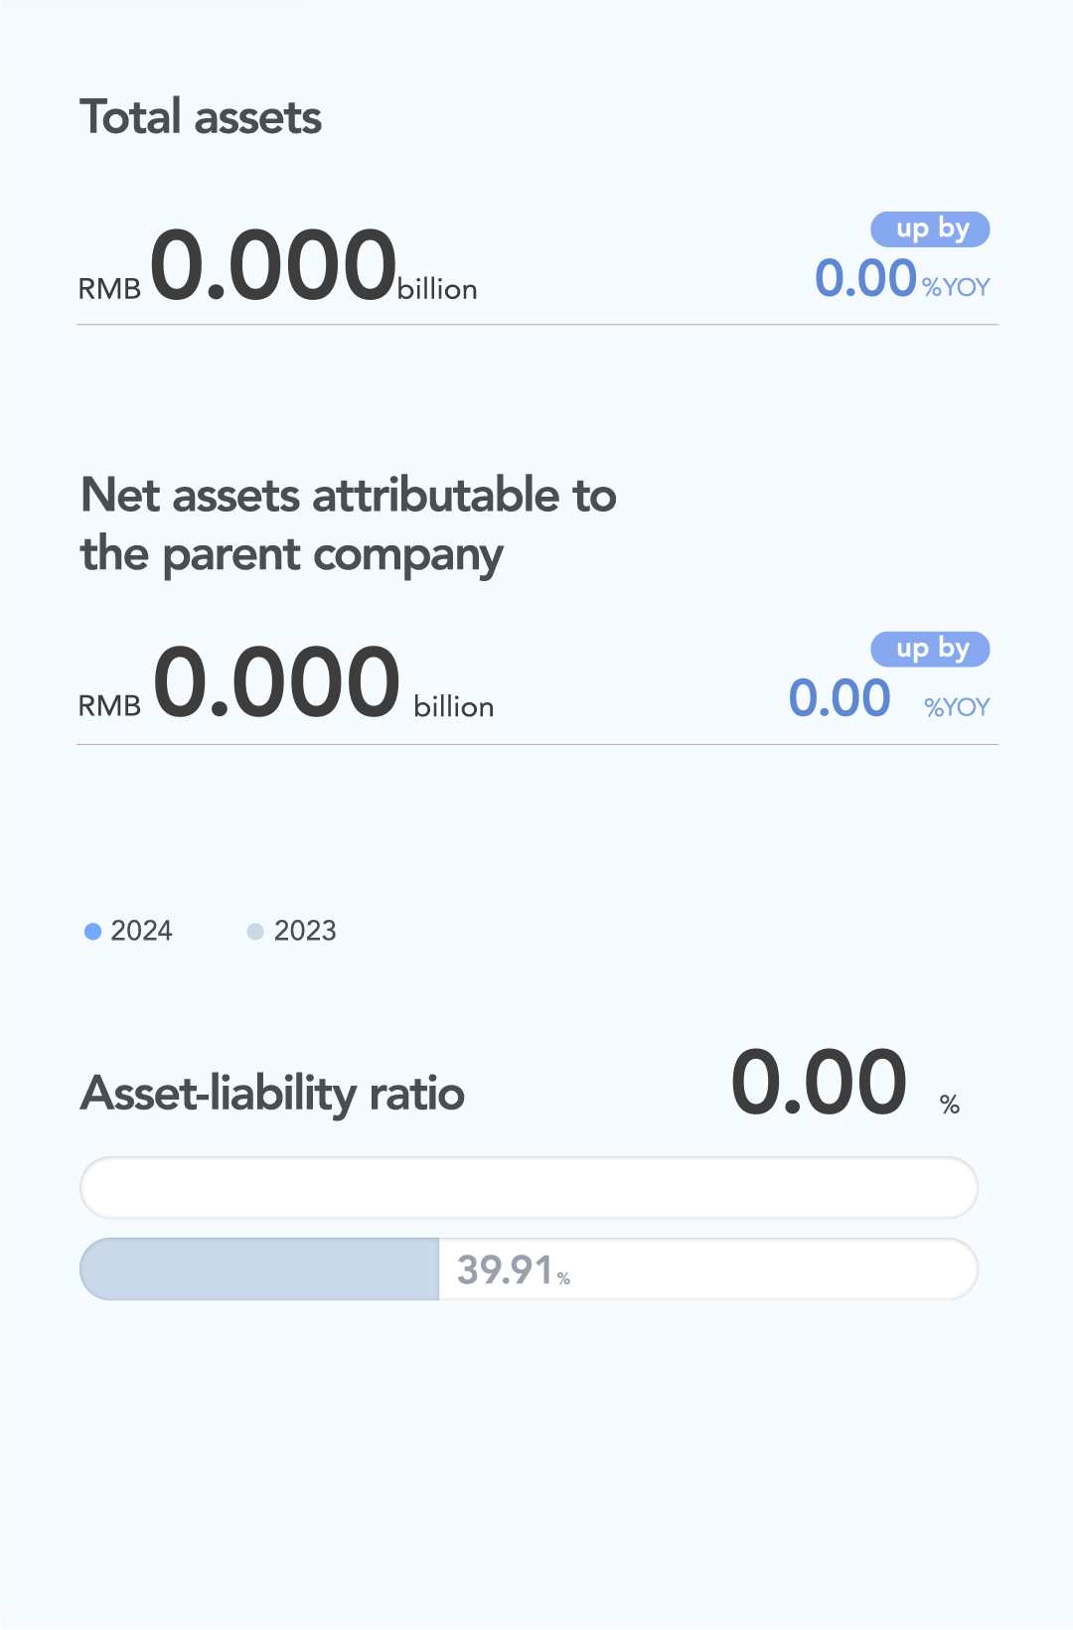The height and width of the screenshot is (1630, 1073).
Task: Click the Asset-liability ratio 0.00 value
Action: (819, 1083)
